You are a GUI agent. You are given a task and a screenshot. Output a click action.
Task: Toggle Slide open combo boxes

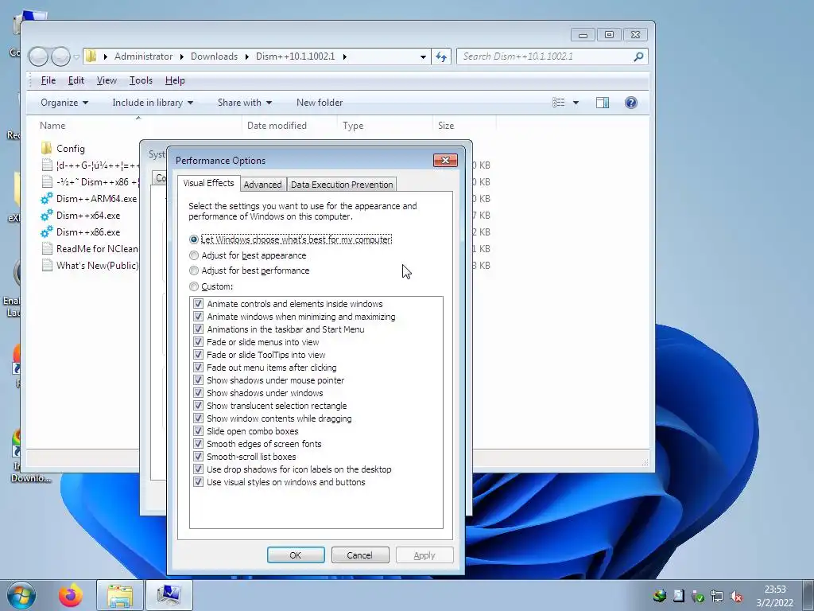coord(198,431)
